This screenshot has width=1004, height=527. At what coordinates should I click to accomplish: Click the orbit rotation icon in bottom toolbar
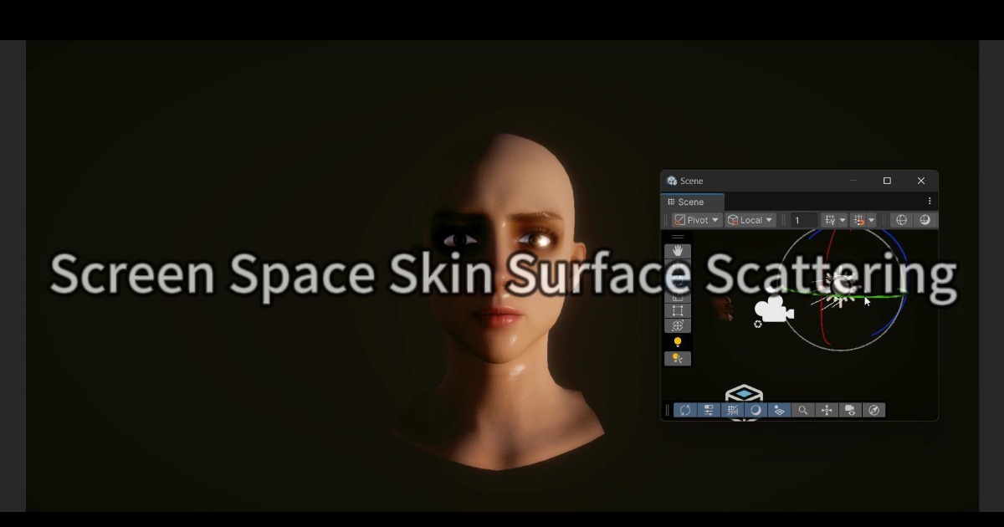coord(686,410)
